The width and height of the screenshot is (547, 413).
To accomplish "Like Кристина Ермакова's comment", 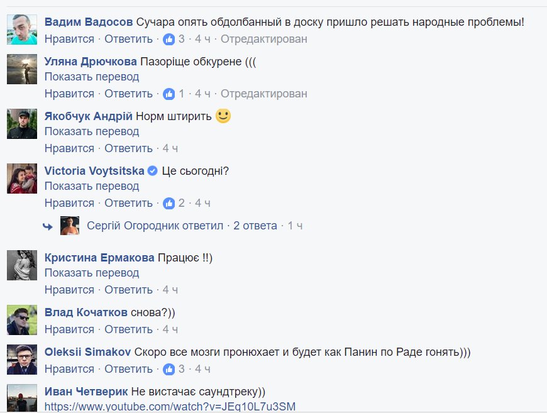I will click(x=69, y=290).
